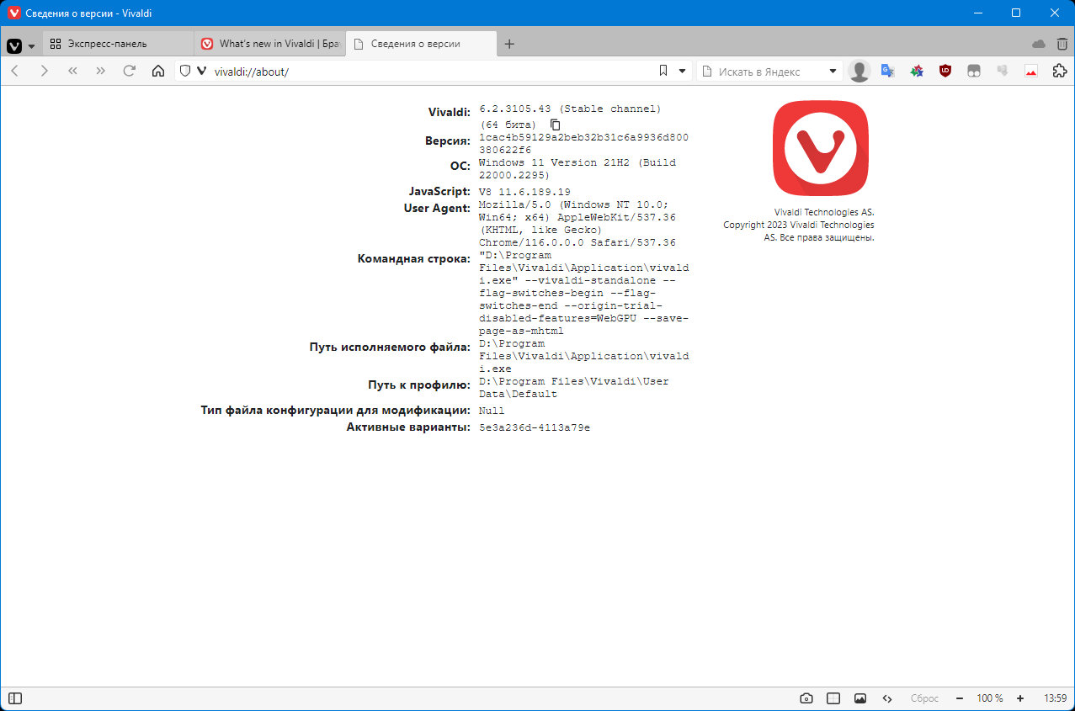Click the User Agent label

click(437, 208)
